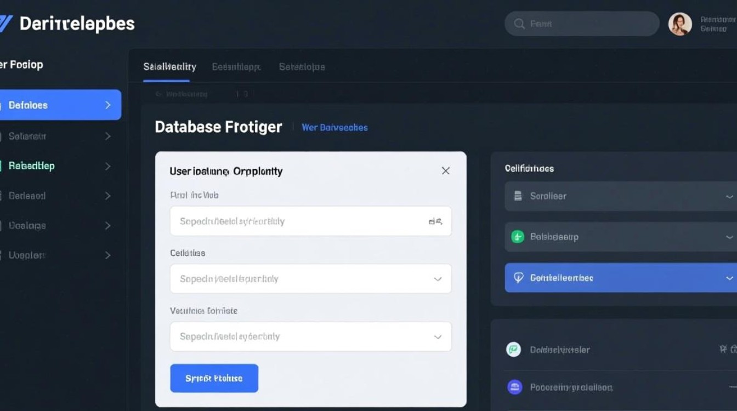This screenshot has height=411, width=737.
Task: Expand the highlighted blue row chevron
Action: tap(729, 278)
